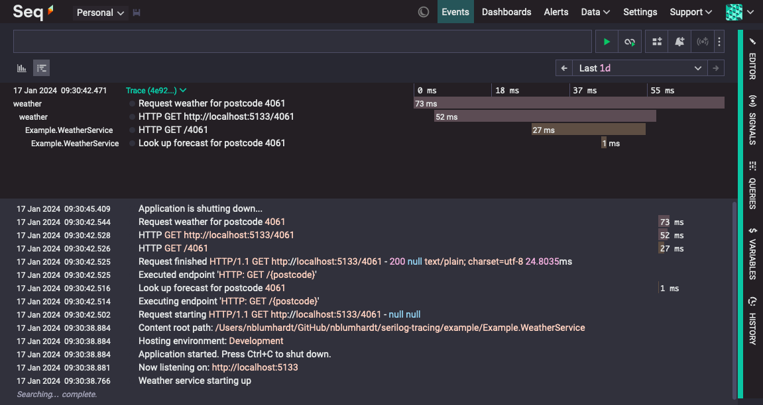The image size is (763, 405).
Task: Open "Executing endpoint 'HTTP: GET /{postcode}'" event
Action: click(x=229, y=301)
